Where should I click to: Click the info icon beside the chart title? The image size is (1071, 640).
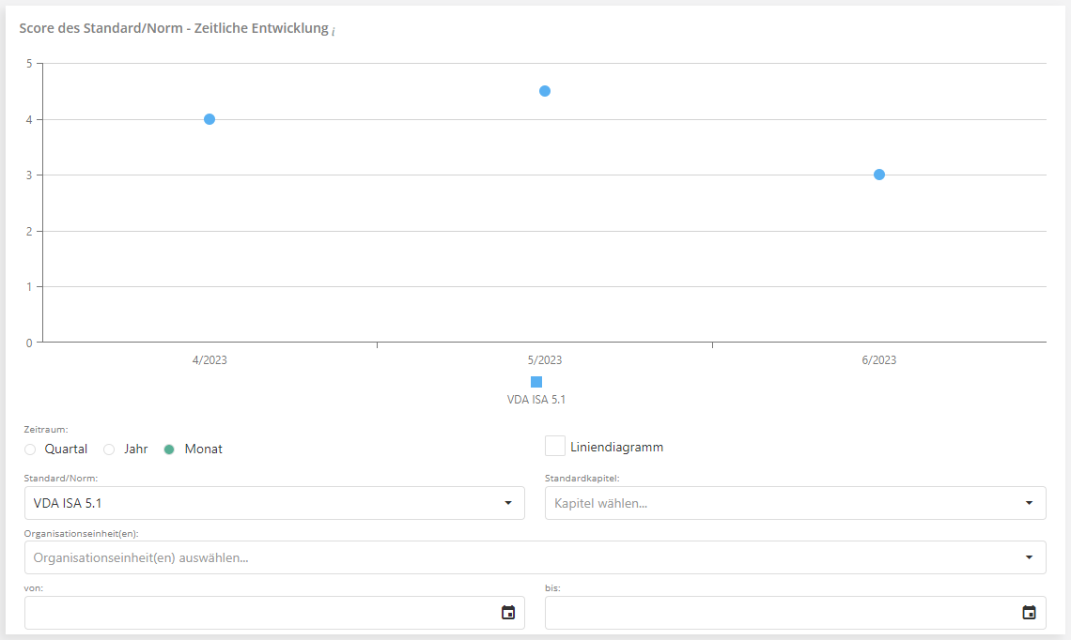334,31
